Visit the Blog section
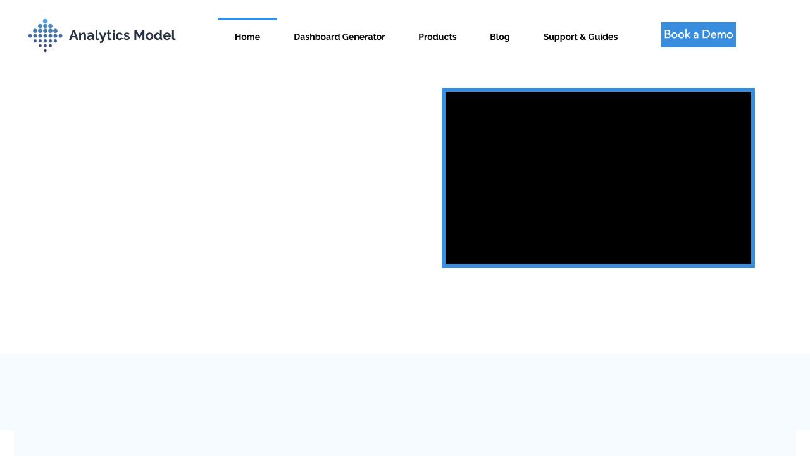 (500, 37)
